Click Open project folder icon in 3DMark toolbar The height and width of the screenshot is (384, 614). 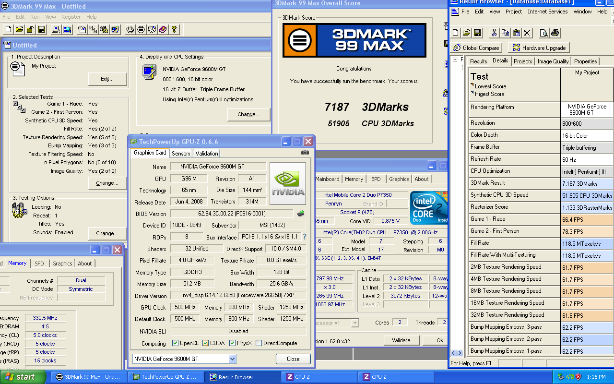point(20,29)
